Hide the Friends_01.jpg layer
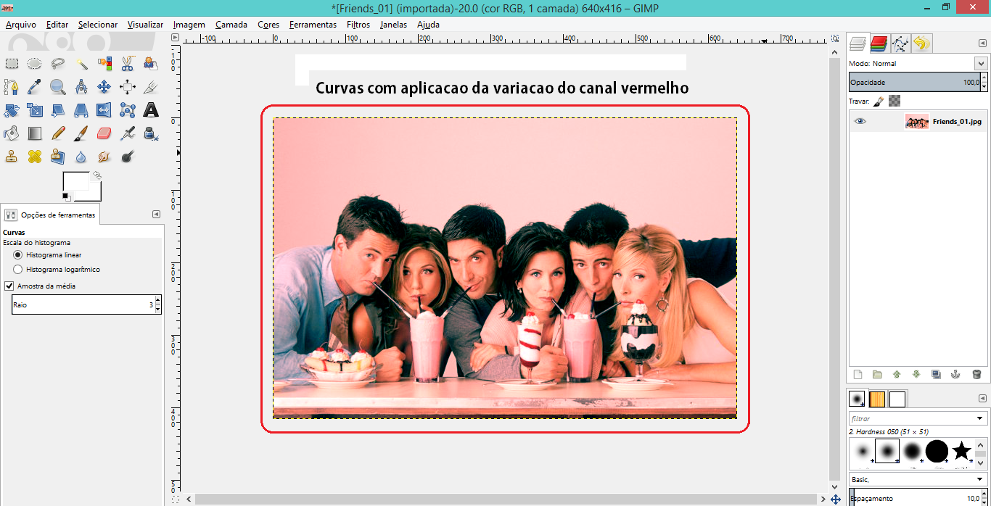 tap(860, 122)
